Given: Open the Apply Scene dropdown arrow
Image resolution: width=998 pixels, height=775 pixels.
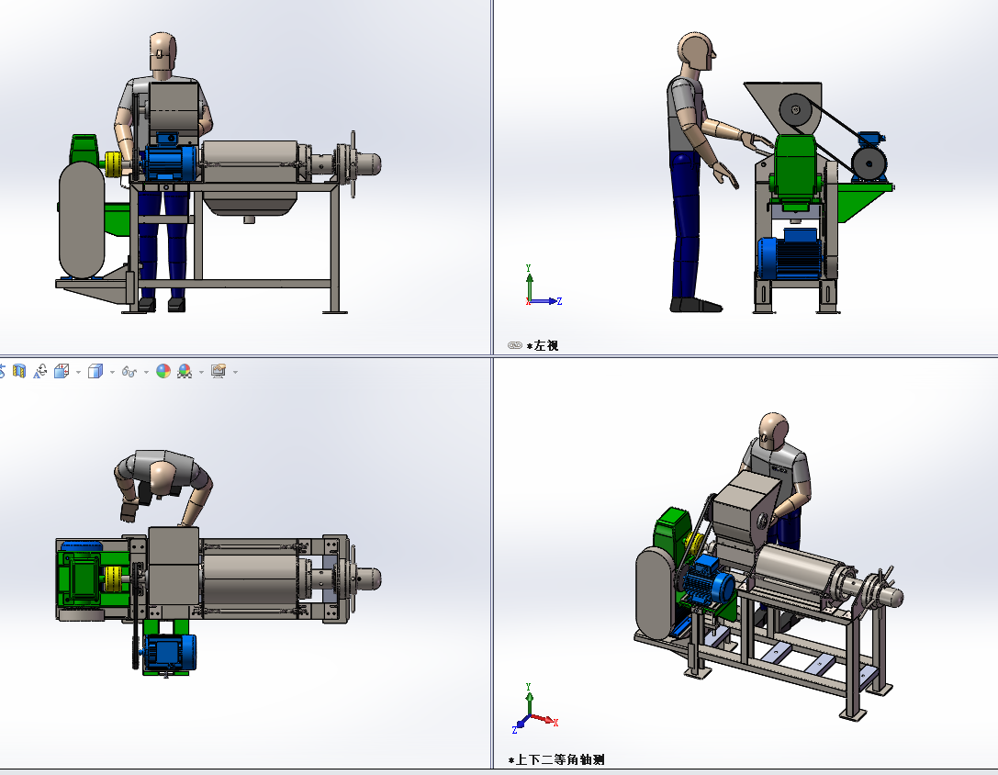Looking at the screenshot, I should (201, 372).
